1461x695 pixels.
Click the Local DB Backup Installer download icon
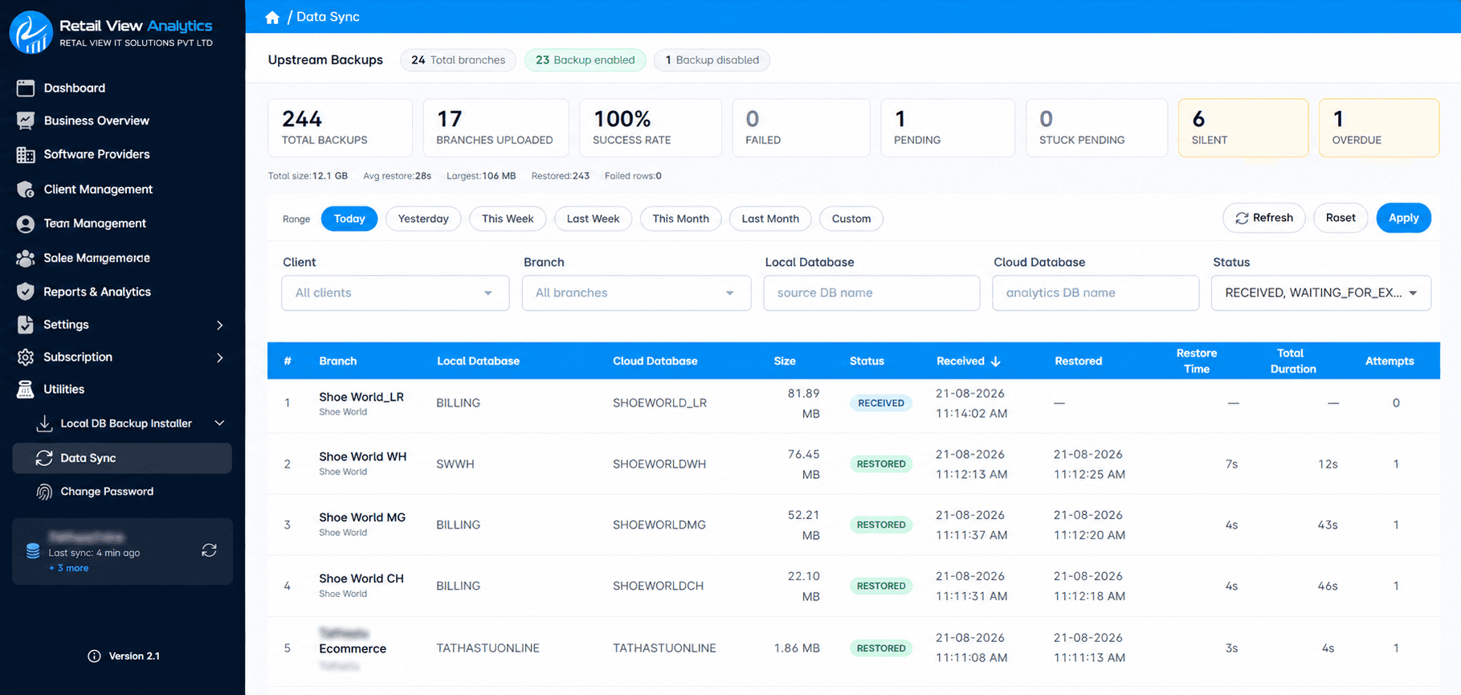[44, 423]
